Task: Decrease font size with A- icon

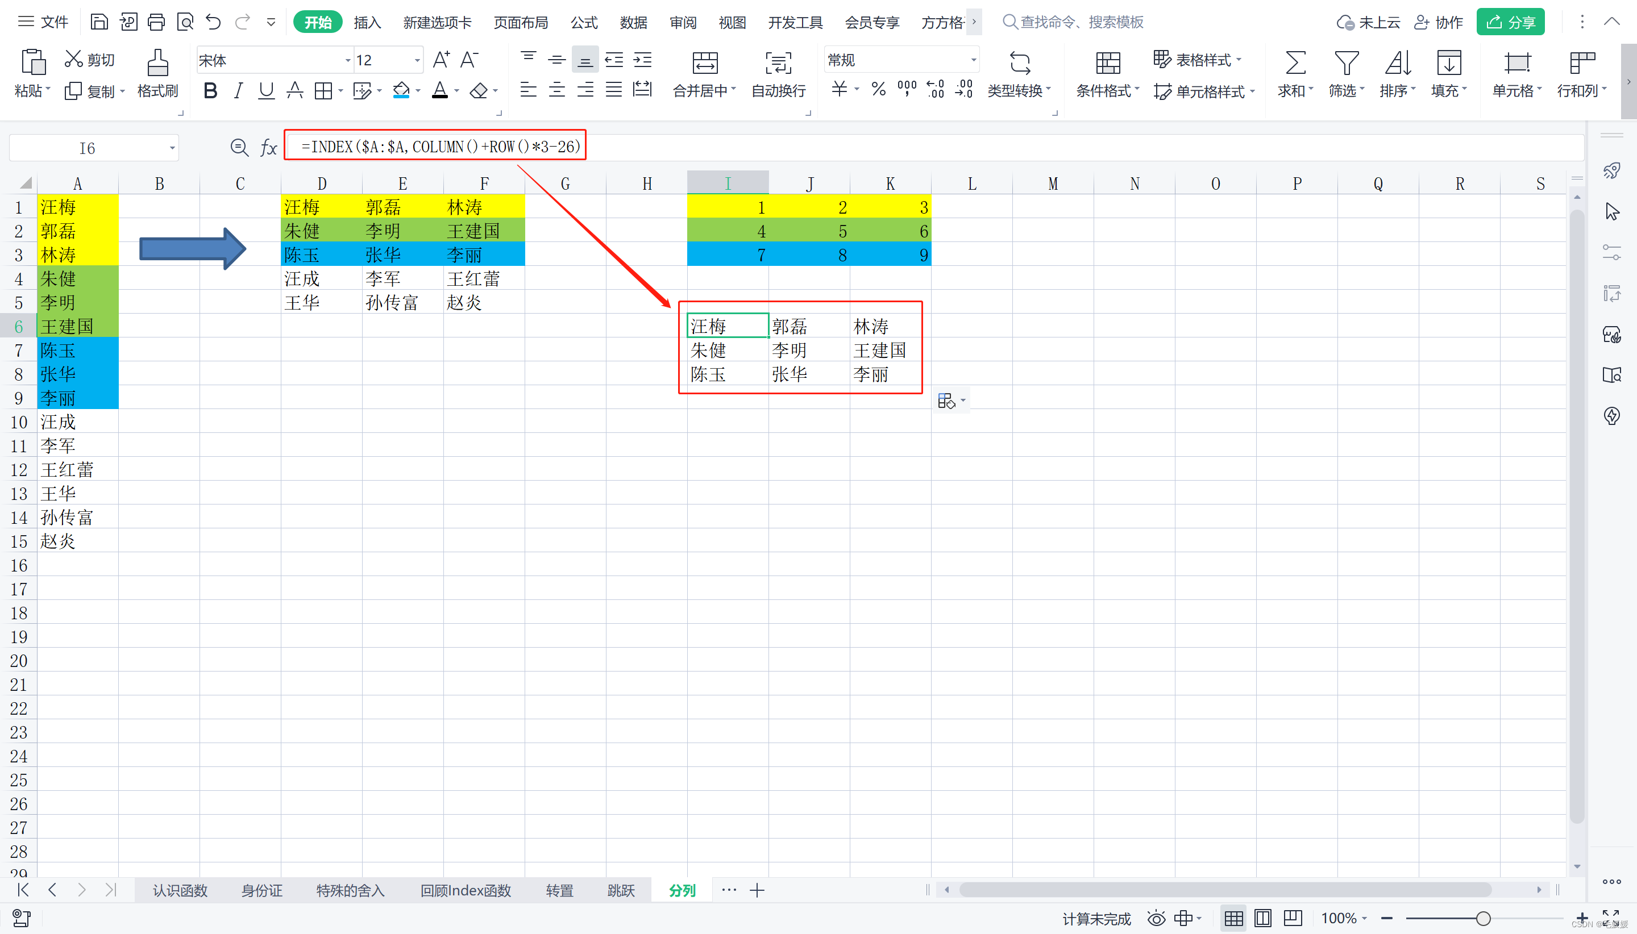Action: click(469, 60)
